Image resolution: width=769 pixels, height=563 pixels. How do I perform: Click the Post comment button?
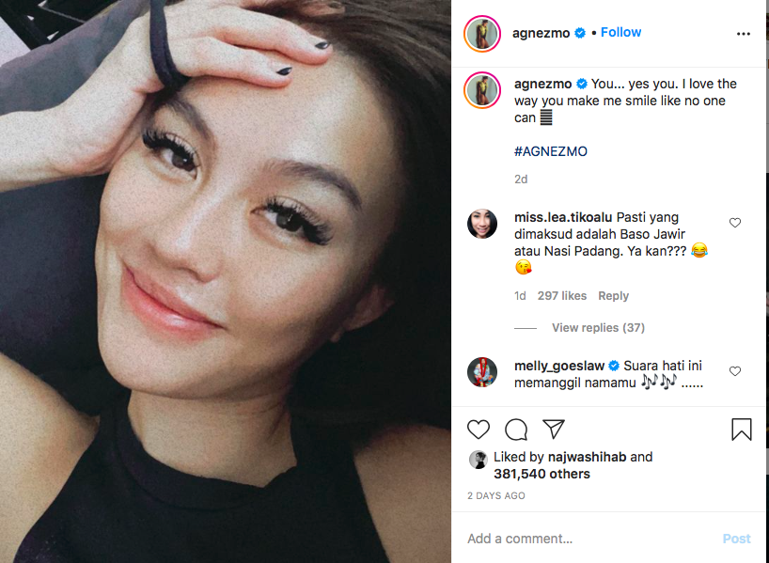[736, 539]
